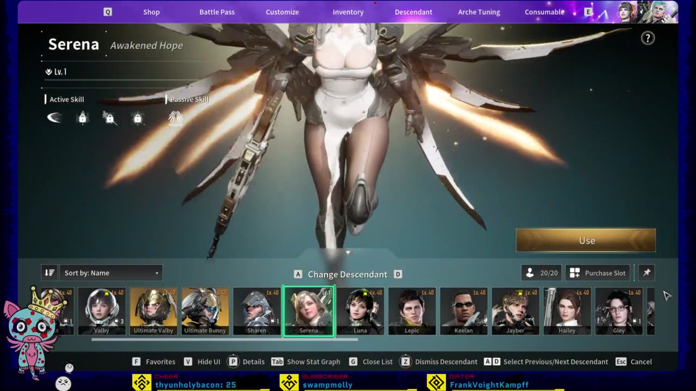Select the Ultimate Valby portrait

153,311
